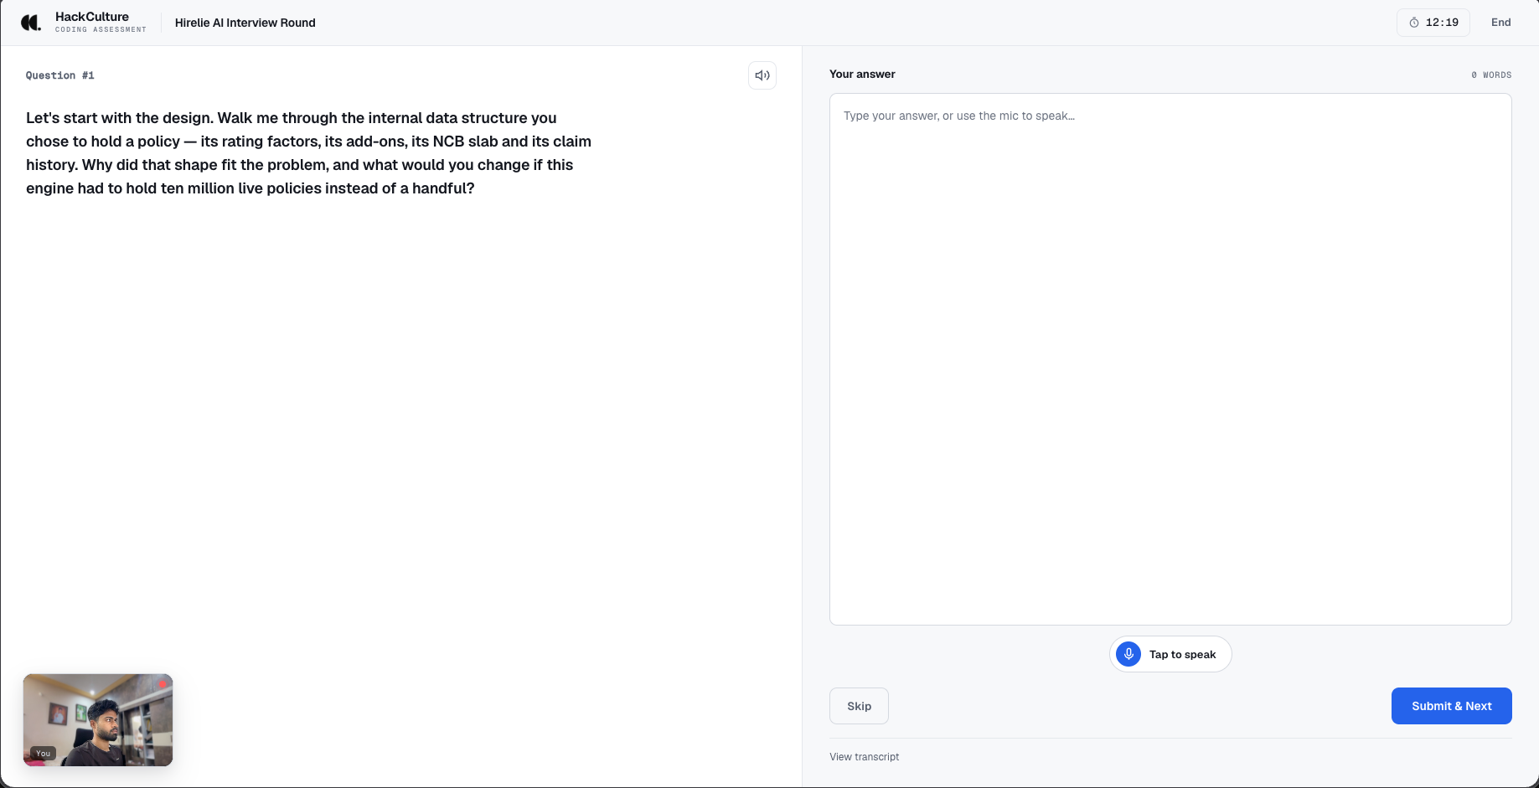Click the "You" label on the webcam

[43, 754]
